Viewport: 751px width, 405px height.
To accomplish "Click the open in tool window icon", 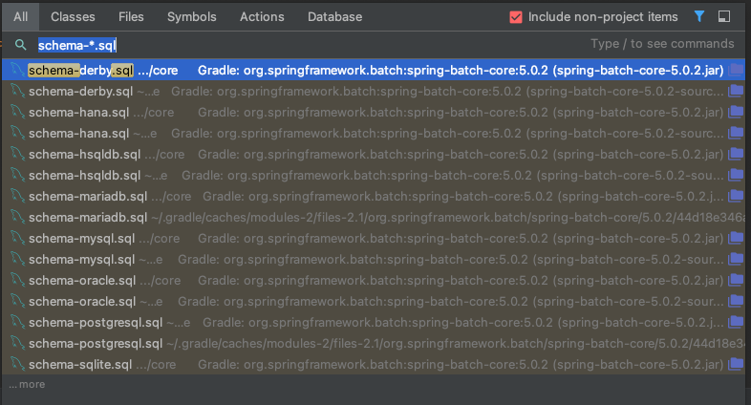I will point(724,17).
